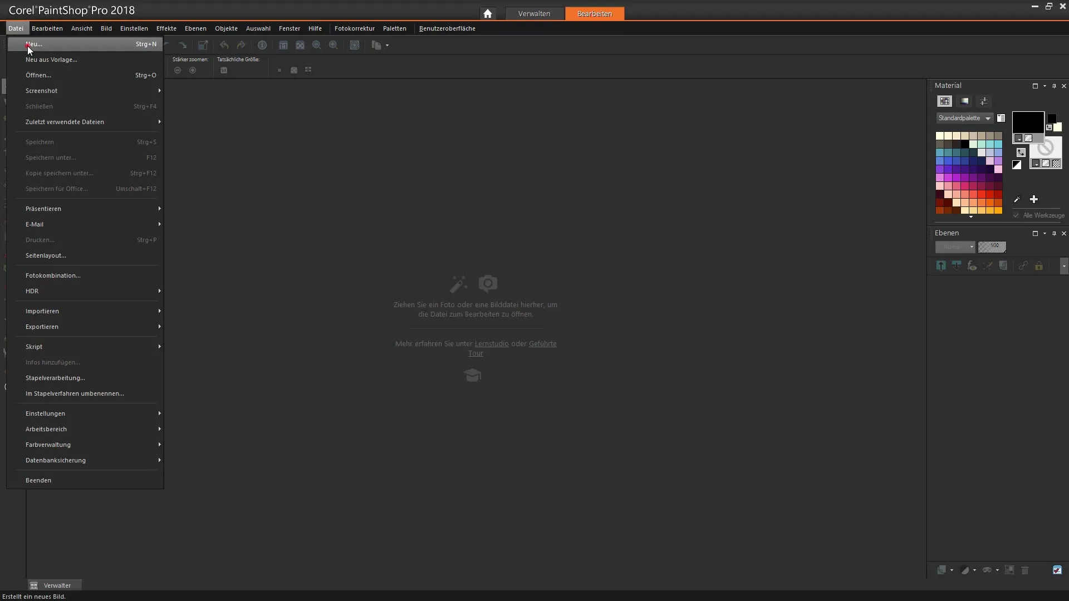Click the zoom out magnifier in toolbar
Viewport: 1069px width, 601px height.
317,45
